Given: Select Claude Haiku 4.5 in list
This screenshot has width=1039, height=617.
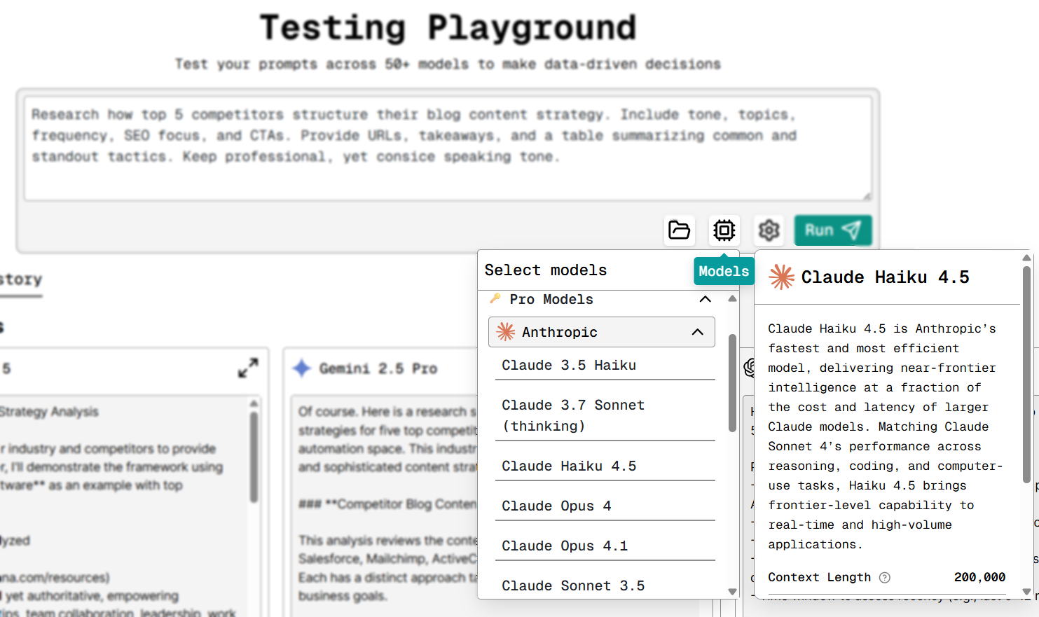Looking at the screenshot, I should click(605, 466).
